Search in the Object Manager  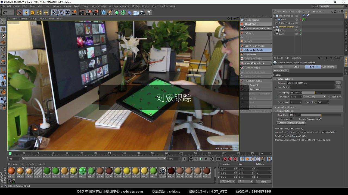pyautogui.click(x=331, y=11)
